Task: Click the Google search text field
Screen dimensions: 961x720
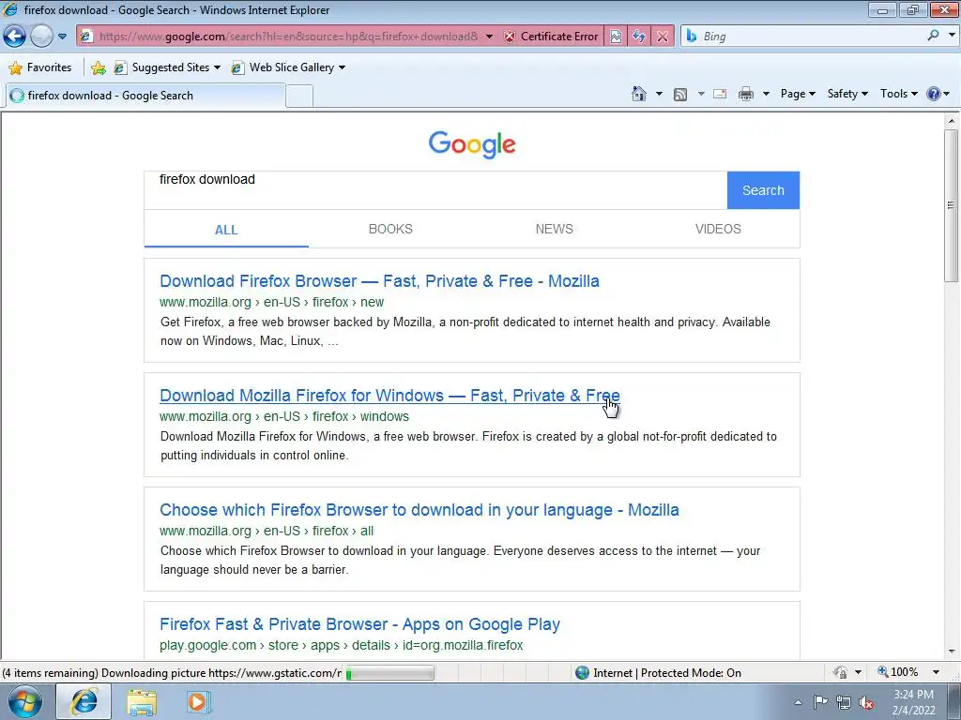Action: [435, 190]
